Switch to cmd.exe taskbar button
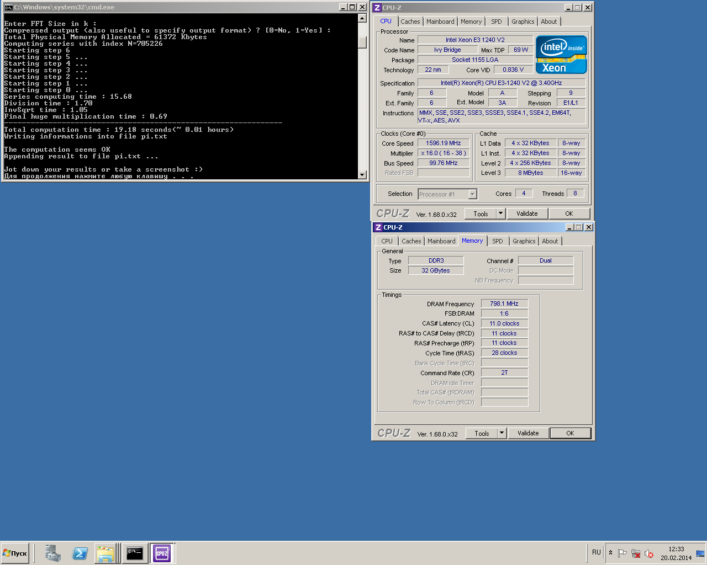Image resolution: width=707 pixels, height=565 pixels. 135,553
